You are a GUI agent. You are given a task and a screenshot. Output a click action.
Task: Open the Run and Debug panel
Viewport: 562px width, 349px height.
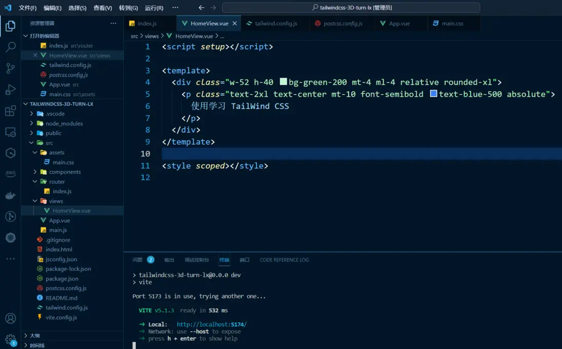pos(10,90)
